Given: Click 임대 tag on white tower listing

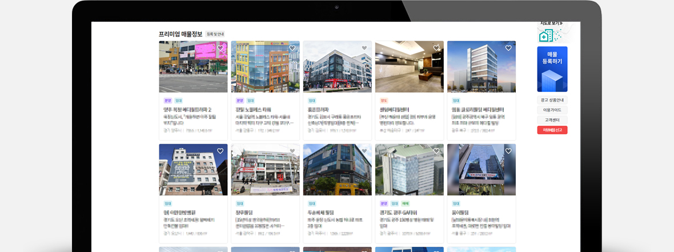Looking at the screenshot, I should point(456,101).
